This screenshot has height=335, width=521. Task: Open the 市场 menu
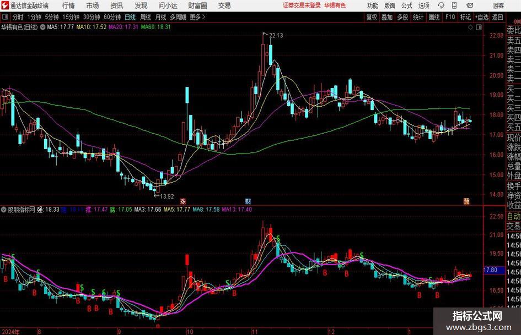93,6
